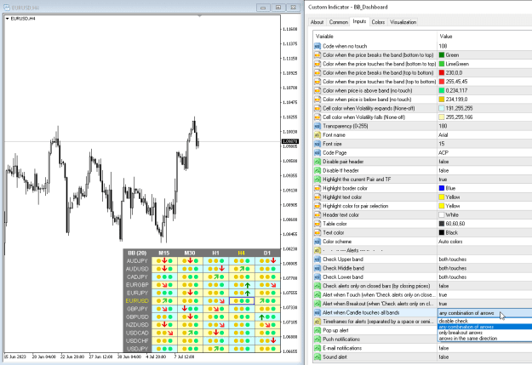Screen dimensions: 532x365
Task: Click the 'false' value for E-mail notifications
Action: (443, 348)
